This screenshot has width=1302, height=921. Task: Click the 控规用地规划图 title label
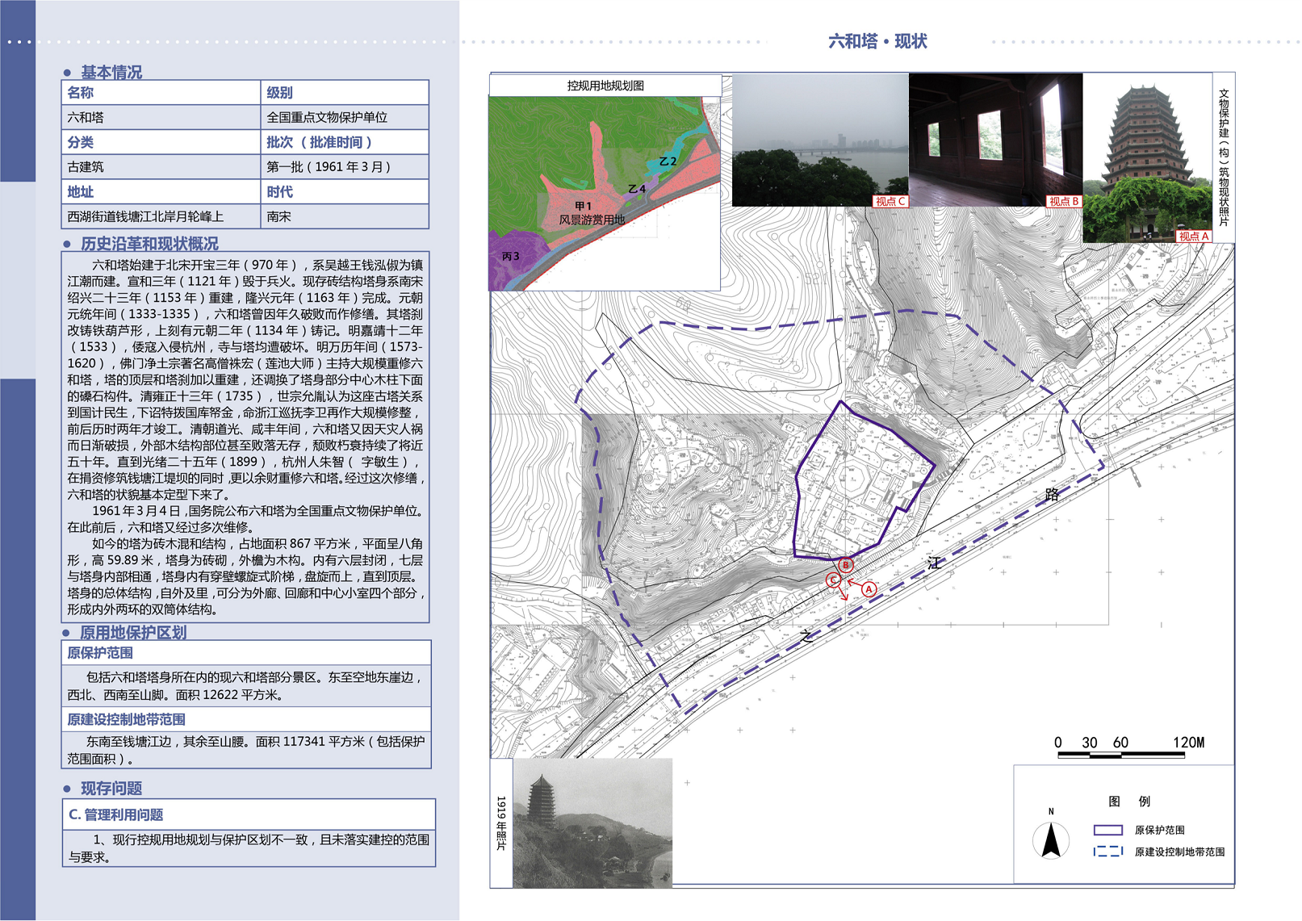click(x=605, y=86)
